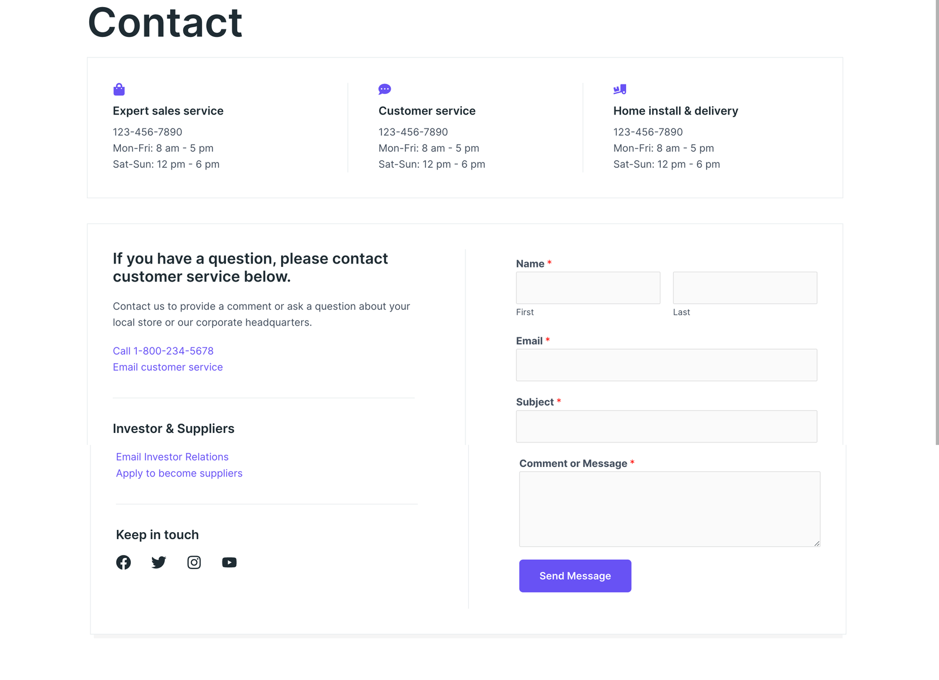The height and width of the screenshot is (680, 939).
Task: Click into the Email input field
Action: 667,365
